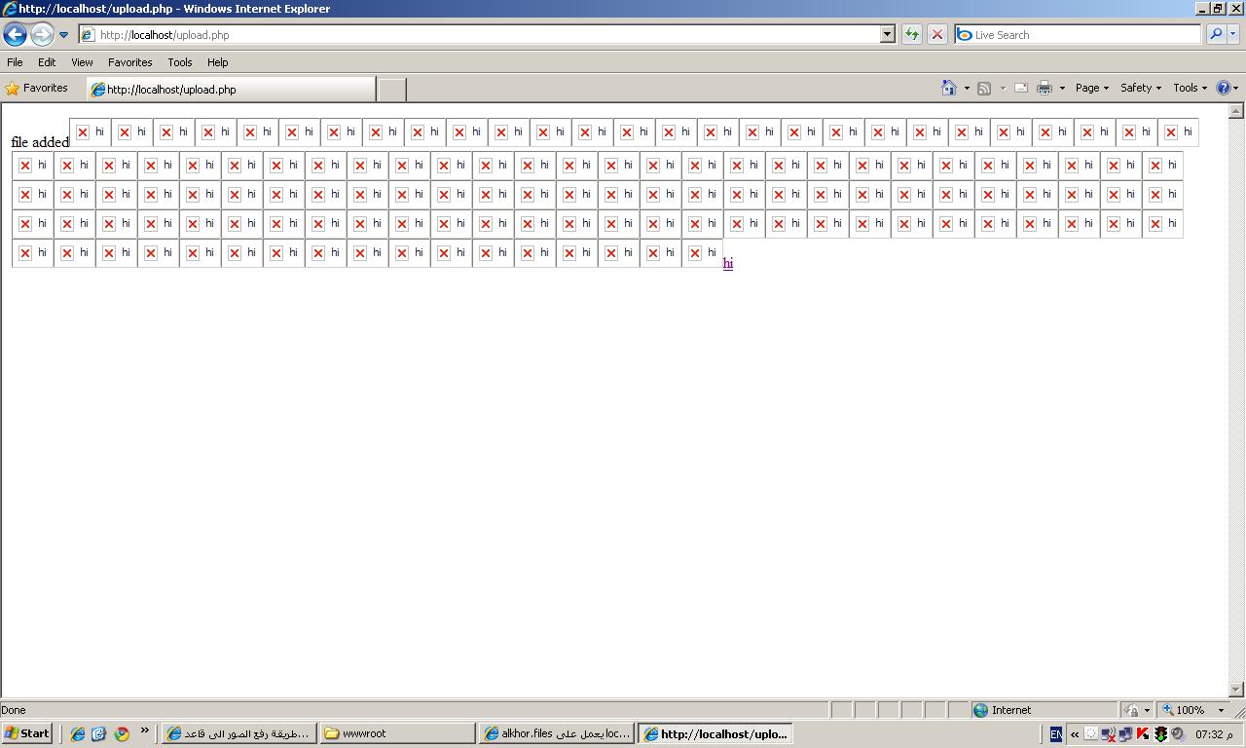Click the purple 'hi' hyperlink
This screenshot has height=748, width=1246.
[x=728, y=263]
